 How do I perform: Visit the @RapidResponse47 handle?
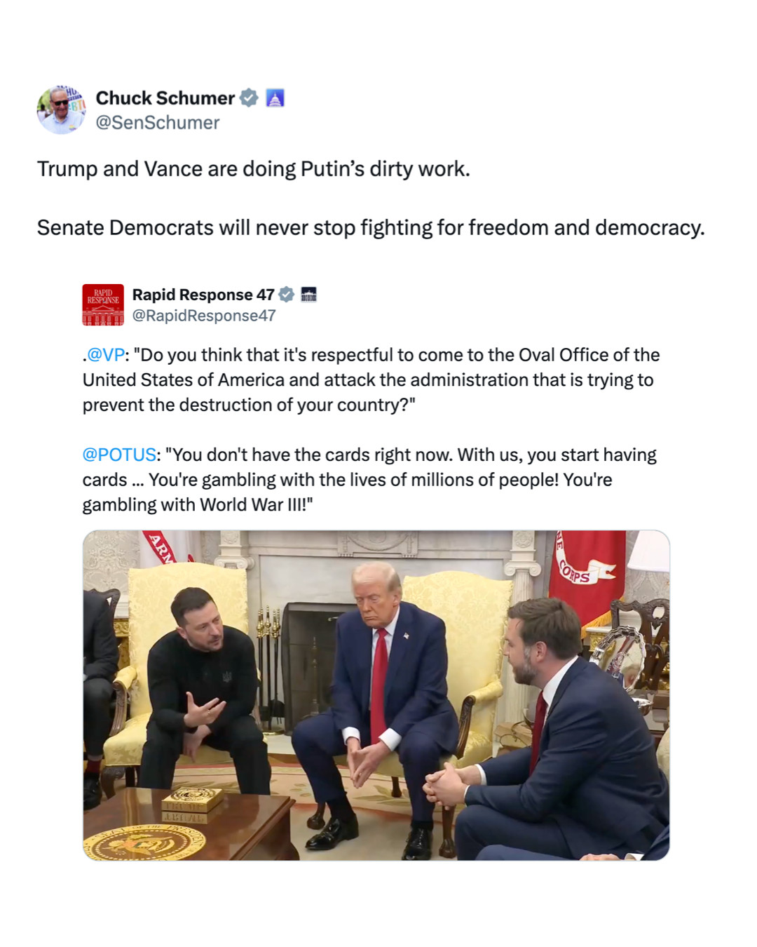pos(204,316)
